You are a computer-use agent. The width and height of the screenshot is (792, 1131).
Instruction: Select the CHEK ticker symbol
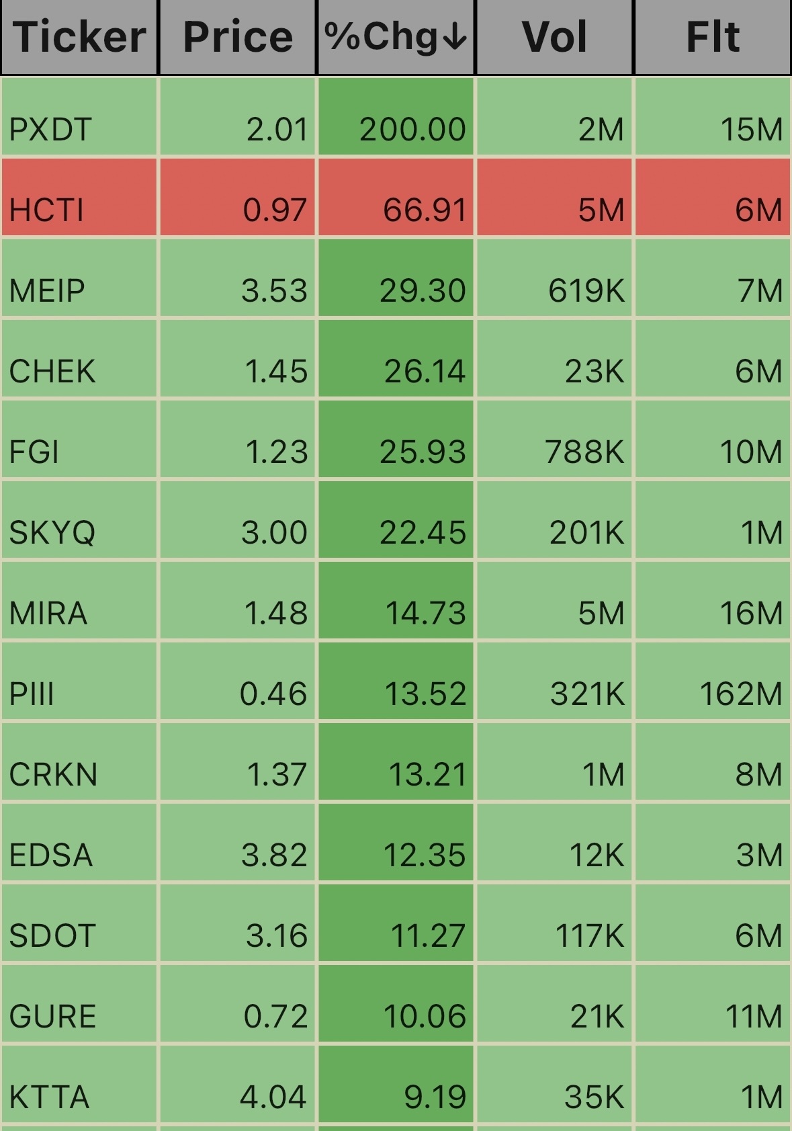tap(52, 372)
